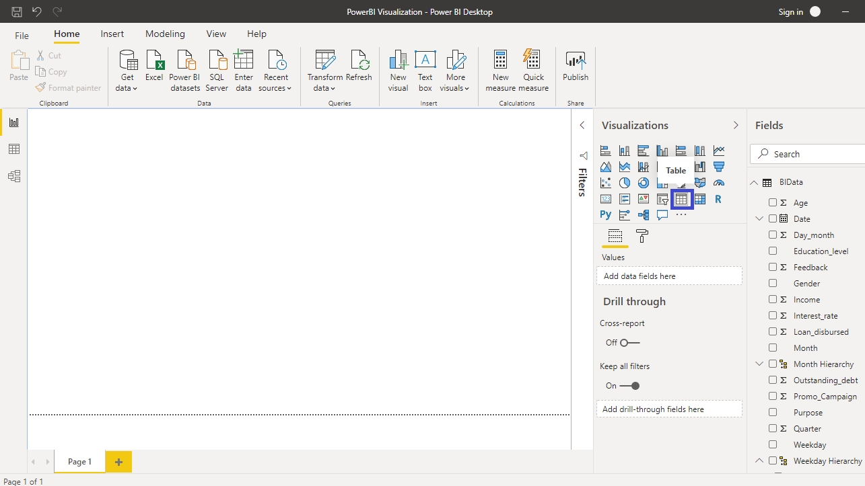Select the Gauge visualization
Image resolution: width=865 pixels, height=486 pixels.
tap(719, 183)
